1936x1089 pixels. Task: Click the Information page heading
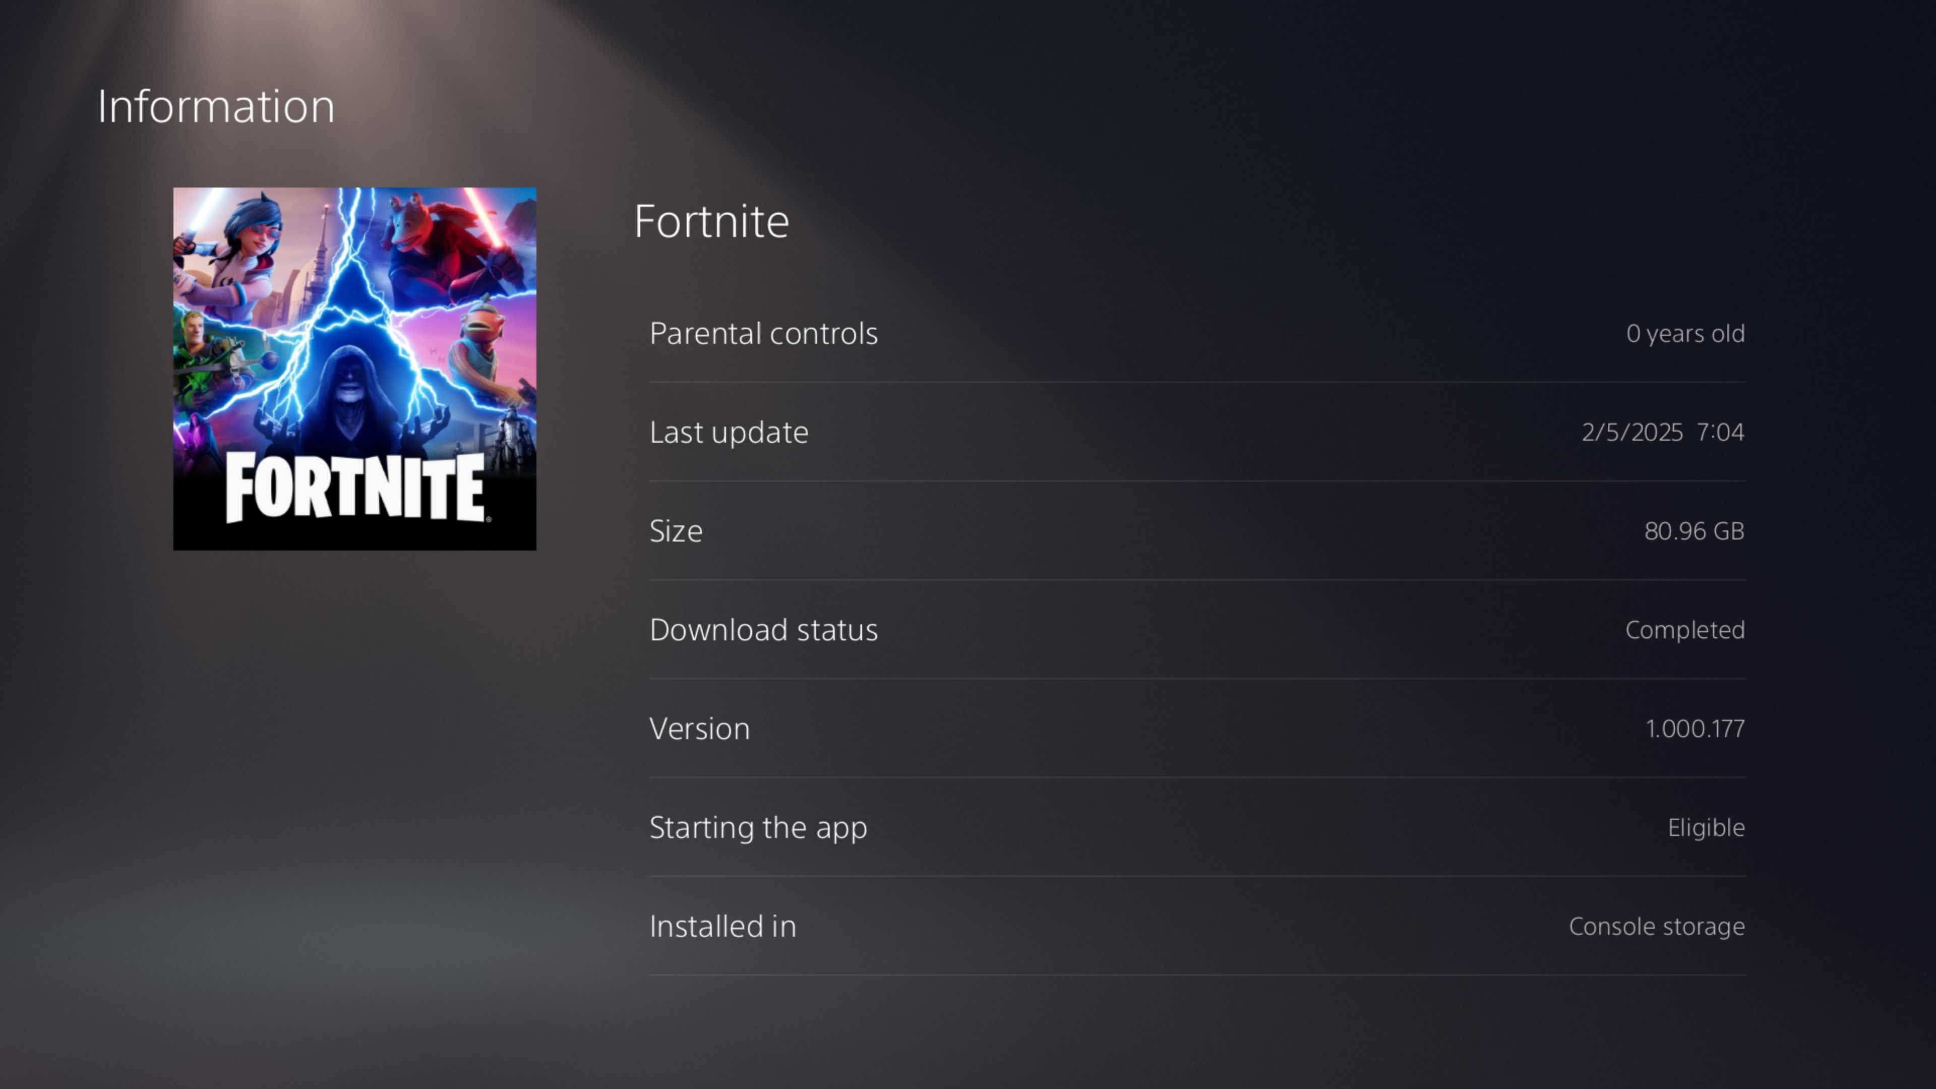[x=216, y=106]
